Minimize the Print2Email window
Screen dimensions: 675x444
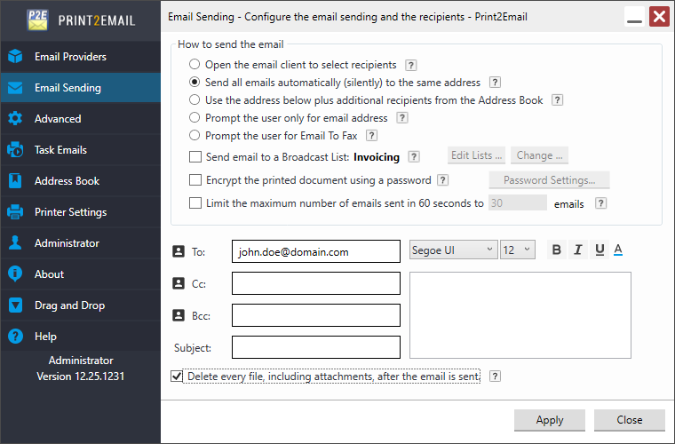(x=634, y=17)
